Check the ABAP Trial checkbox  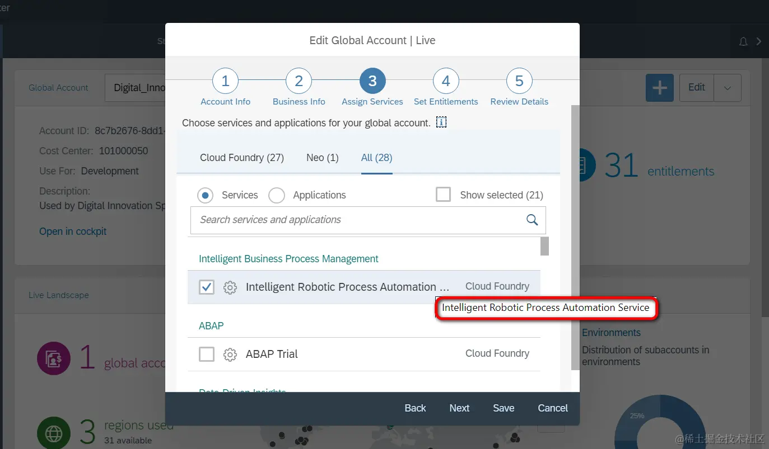click(x=207, y=355)
